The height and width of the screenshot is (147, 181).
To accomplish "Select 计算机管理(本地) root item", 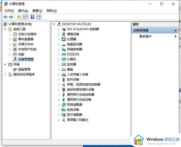I will (20, 24).
